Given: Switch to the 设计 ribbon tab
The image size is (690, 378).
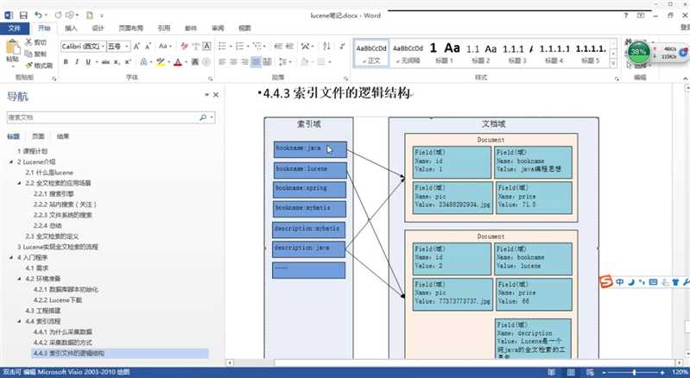Looking at the screenshot, I should tap(98, 28).
